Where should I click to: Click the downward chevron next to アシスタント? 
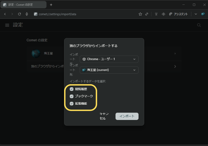196,14
